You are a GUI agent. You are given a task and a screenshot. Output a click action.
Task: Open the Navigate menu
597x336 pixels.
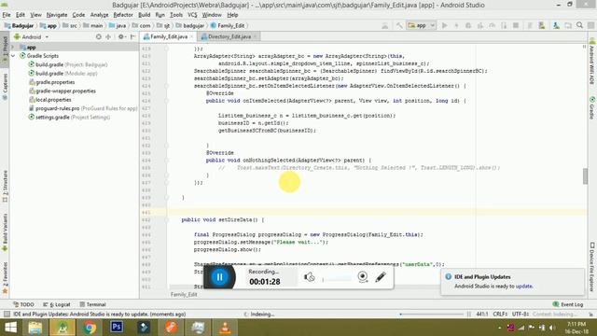[x=57, y=15]
